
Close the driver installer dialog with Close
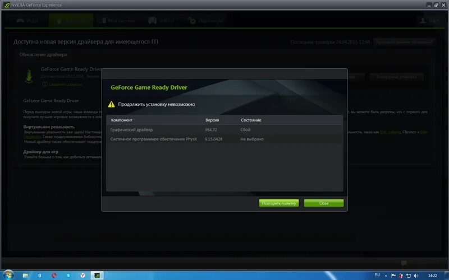click(324, 203)
